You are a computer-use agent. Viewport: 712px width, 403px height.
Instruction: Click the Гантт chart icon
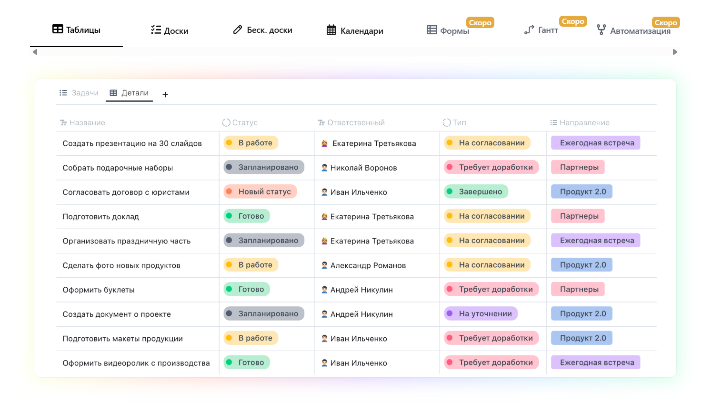[529, 30]
